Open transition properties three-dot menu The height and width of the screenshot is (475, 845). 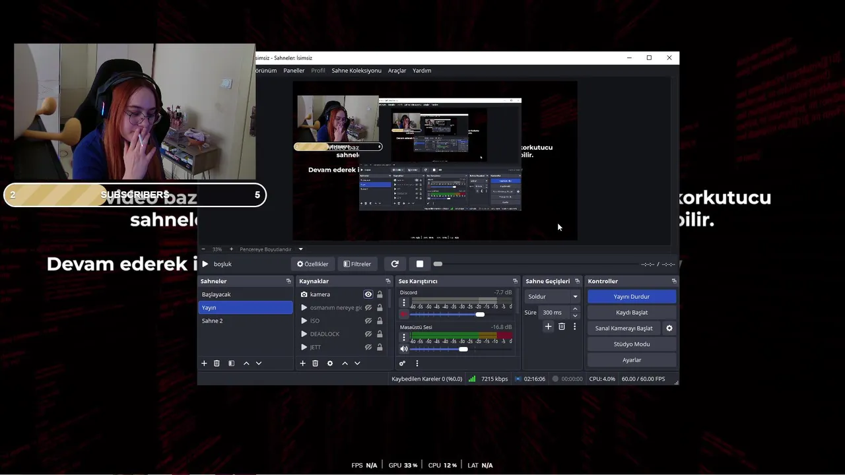click(x=574, y=327)
